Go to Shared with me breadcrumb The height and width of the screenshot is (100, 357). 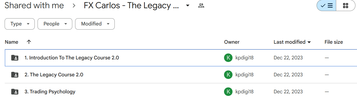[x=34, y=5]
